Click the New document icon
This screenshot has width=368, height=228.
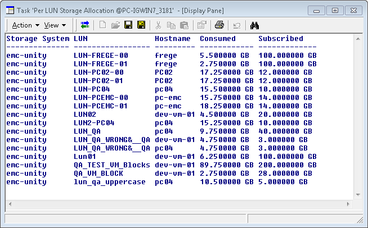(x=103, y=25)
